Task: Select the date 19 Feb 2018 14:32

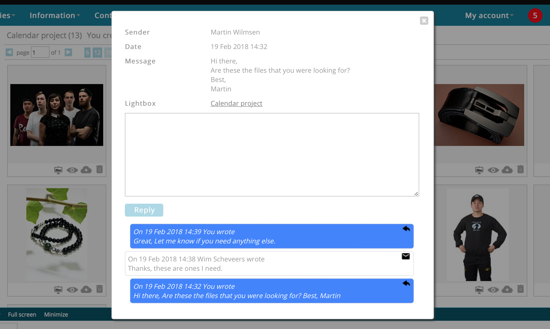Action: (x=239, y=47)
